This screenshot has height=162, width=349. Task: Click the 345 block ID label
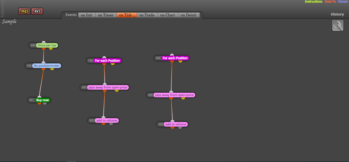click(33, 45)
